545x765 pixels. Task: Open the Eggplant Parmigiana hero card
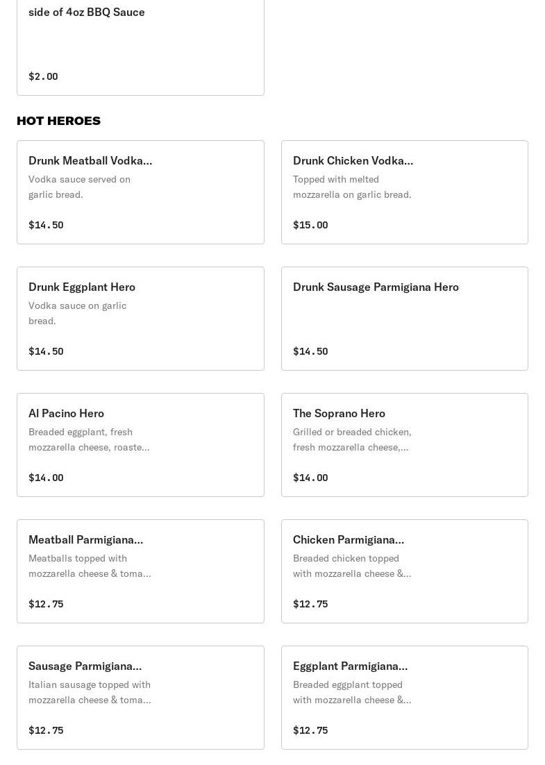pos(404,698)
